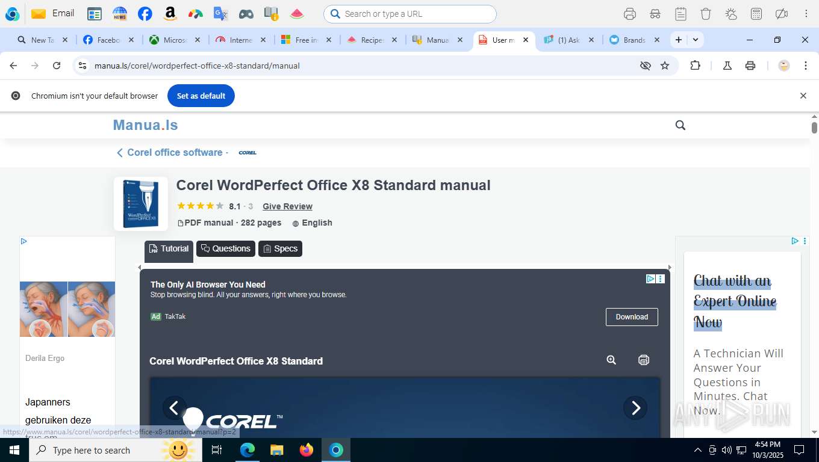The width and height of the screenshot is (819, 462).
Task: Open the Windows Start menu
Action: click(x=14, y=450)
